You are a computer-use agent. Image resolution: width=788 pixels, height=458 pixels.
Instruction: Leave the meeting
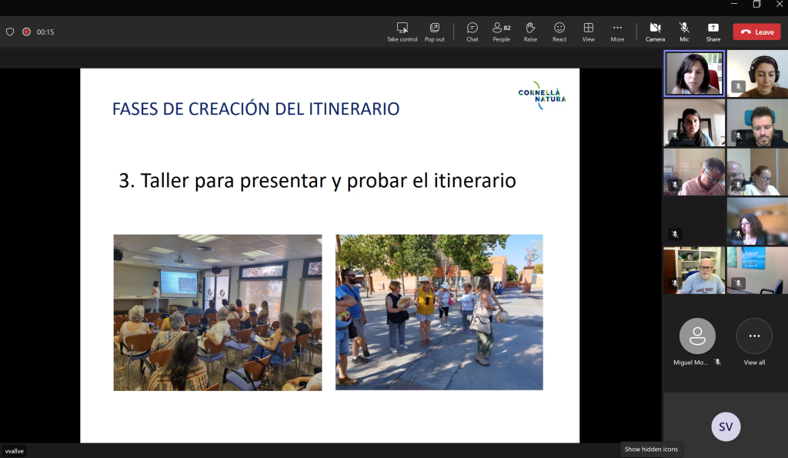pos(756,32)
